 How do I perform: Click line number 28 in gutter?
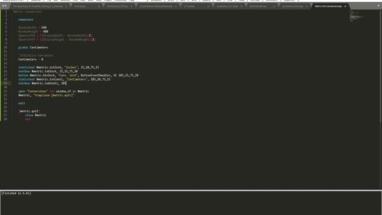tap(5, 119)
